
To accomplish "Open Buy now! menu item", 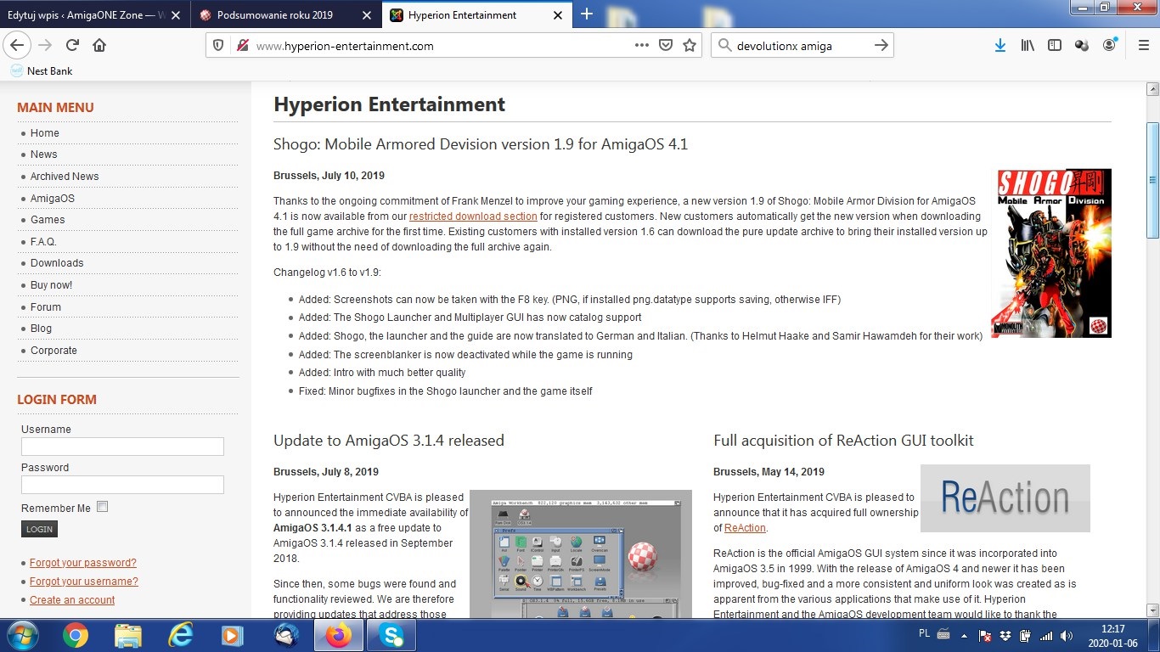I will coord(51,285).
